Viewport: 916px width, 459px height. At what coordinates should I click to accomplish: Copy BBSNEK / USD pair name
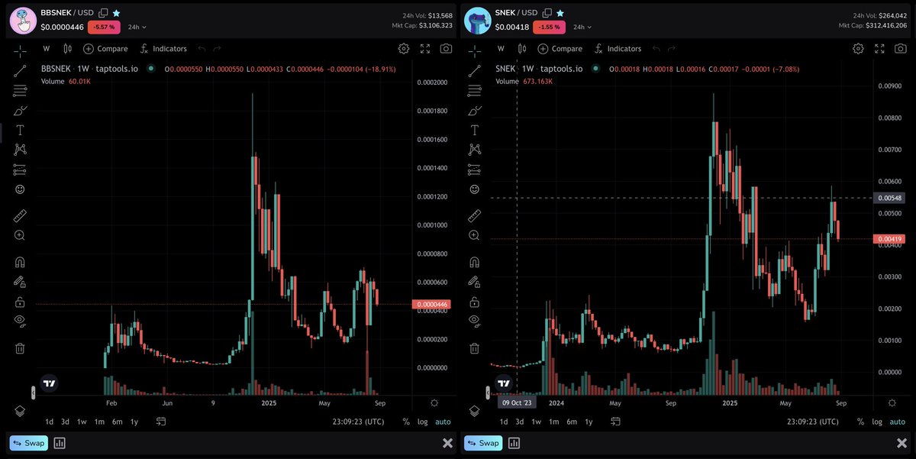[x=103, y=13]
